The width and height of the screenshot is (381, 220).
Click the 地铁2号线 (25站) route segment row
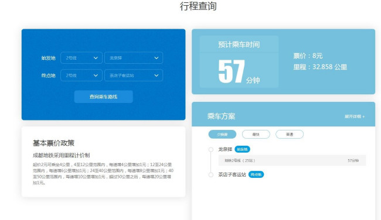pyautogui.click(x=292, y=160)
